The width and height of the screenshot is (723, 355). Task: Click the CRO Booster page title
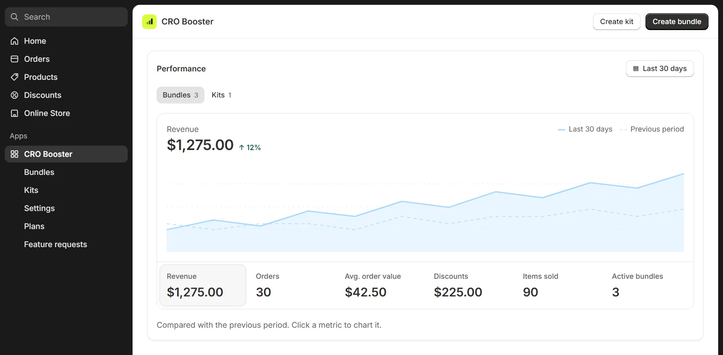[187, 22]
